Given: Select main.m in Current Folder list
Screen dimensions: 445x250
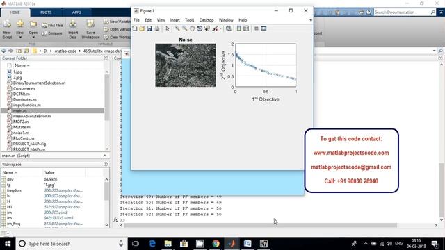Looking at the screenshot, I should pyautogui.click(x=53, y=110).
